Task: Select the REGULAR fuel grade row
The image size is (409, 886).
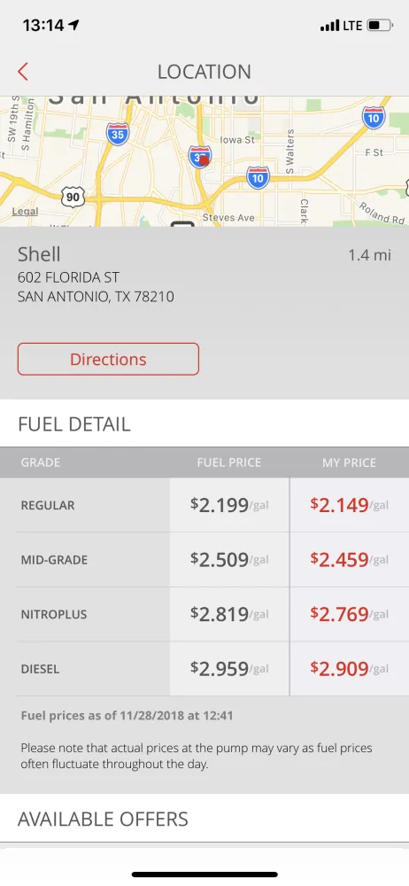Action: click(x=204, y=505)
